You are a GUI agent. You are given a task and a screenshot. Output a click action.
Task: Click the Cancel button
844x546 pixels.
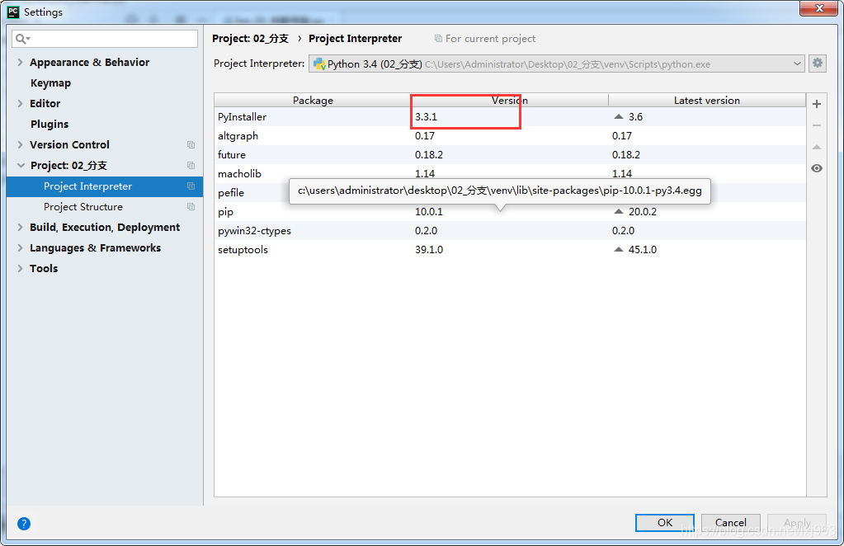click(x=730, y=522)
